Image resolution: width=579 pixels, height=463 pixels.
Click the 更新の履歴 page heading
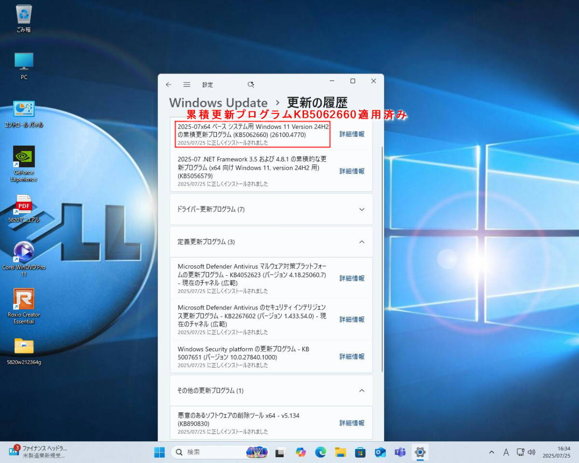[317, 103]
